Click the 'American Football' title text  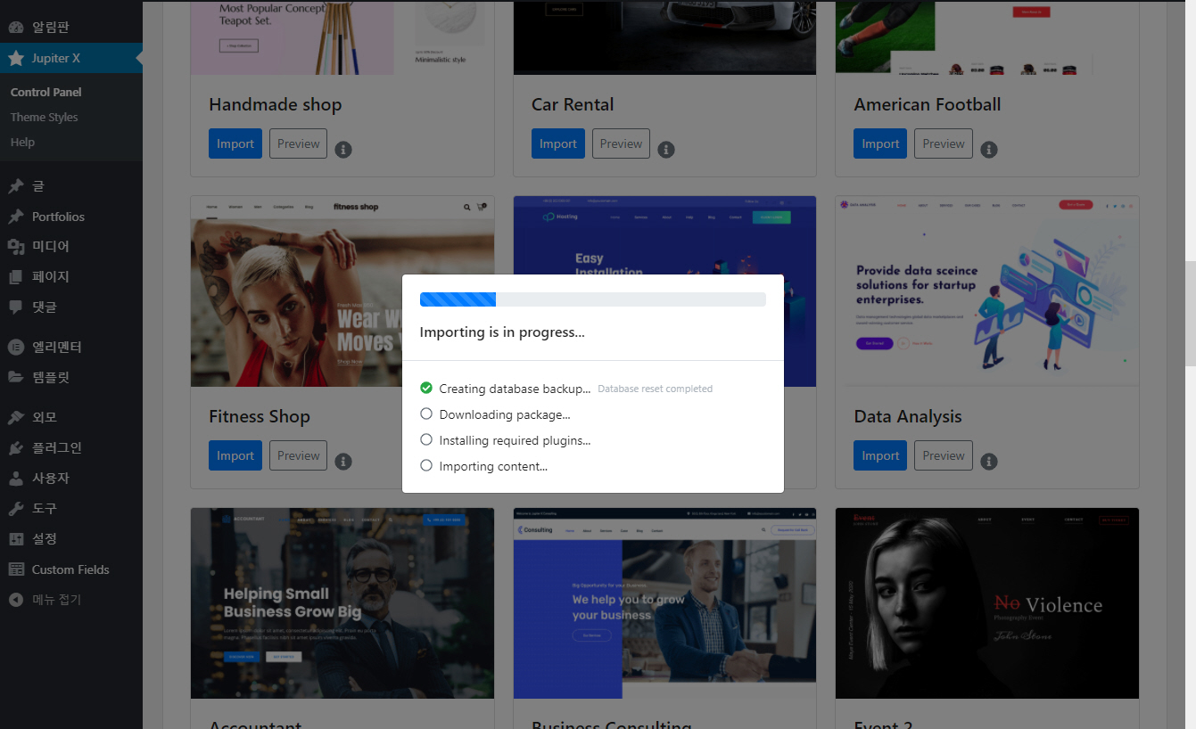coord(928,104)
